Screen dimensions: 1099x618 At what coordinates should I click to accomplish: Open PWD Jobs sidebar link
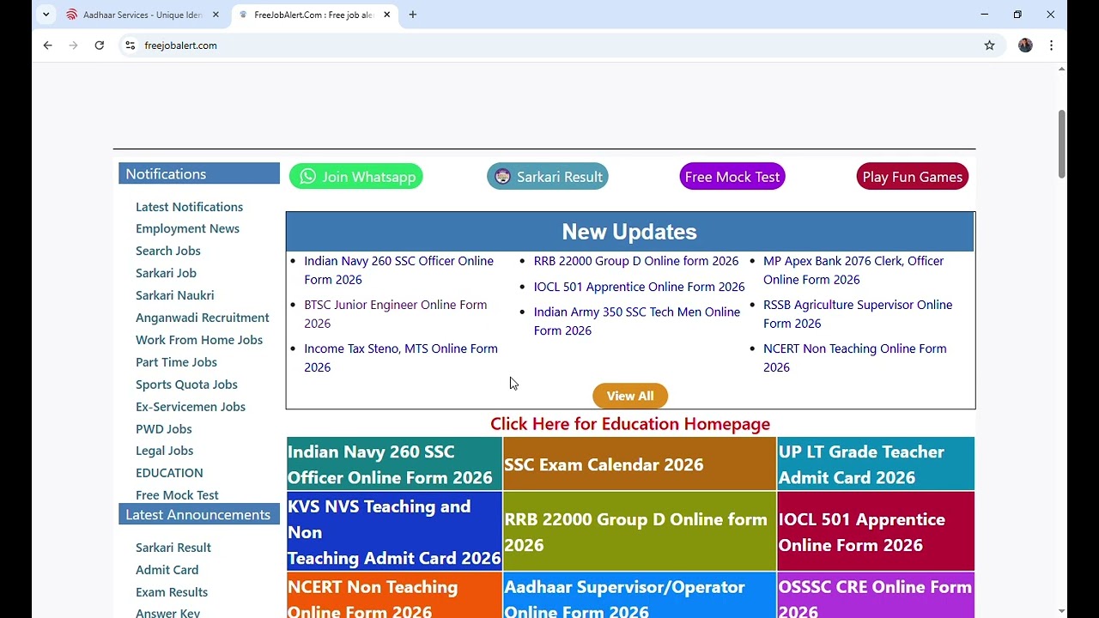tap(163, 429)
